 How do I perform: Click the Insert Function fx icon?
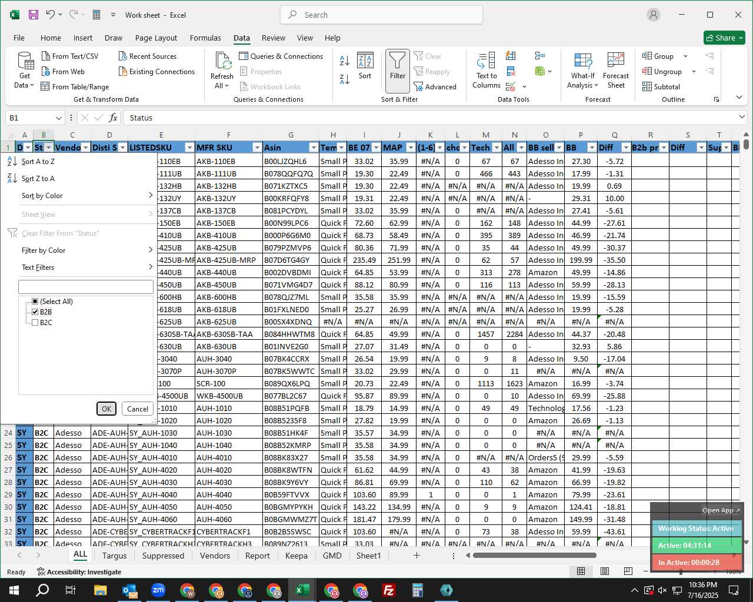114,118
